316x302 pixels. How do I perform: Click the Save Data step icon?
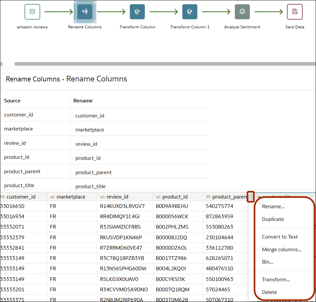click(x=295, y=12)
